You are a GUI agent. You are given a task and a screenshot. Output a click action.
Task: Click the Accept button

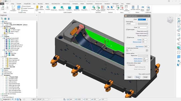145,77
